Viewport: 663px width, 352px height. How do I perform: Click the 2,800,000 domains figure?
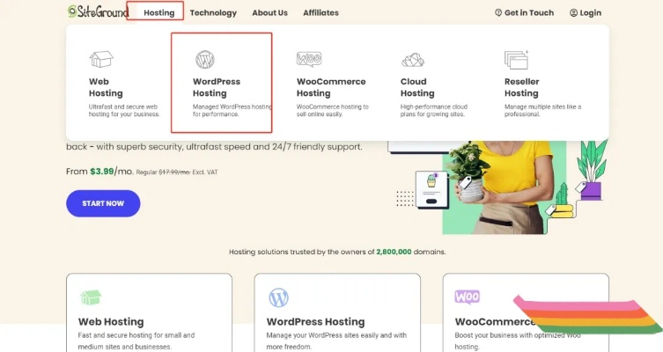click(394, 252)
